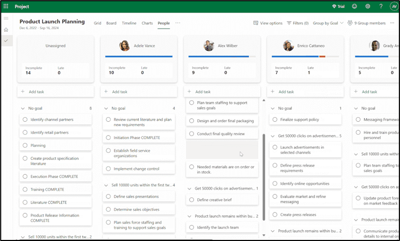The width and height of the screenshot is (400, 241).
Task: Collapse No goal group under Adele Vance
Action: point(106,108)
